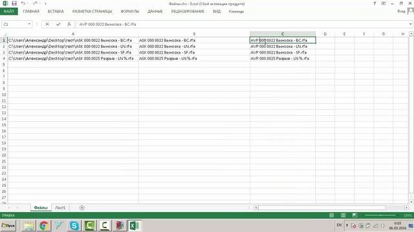The image size is (414, 232).
Task: Open the red book app in the taskbar
Action: point(120,226)
